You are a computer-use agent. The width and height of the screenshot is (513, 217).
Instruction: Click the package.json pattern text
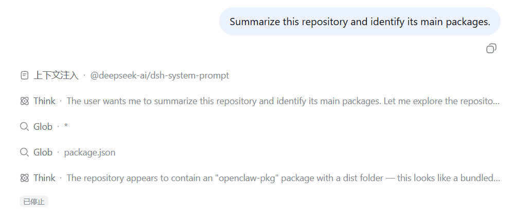[x=90, y=152]
